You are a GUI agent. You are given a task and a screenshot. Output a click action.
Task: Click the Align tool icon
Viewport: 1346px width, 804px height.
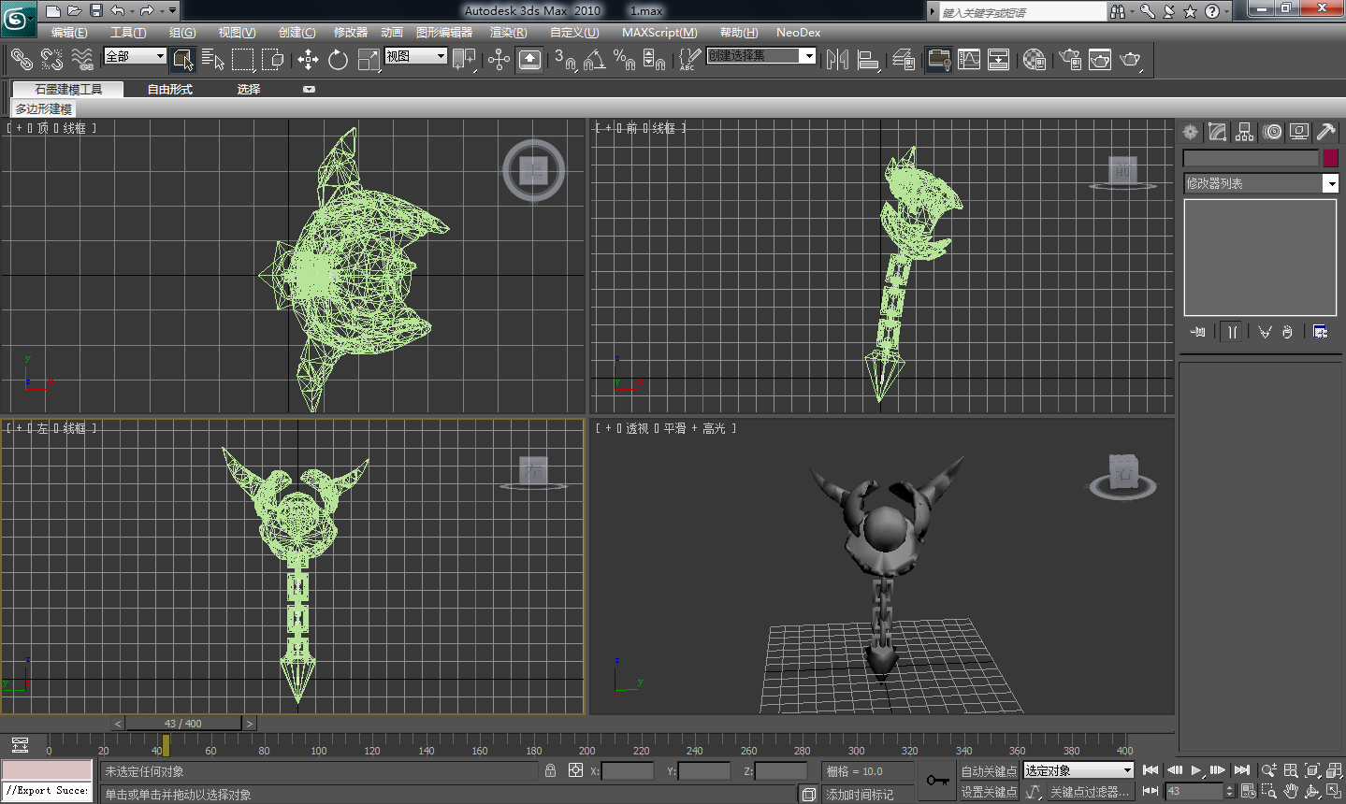coord(868,59)
